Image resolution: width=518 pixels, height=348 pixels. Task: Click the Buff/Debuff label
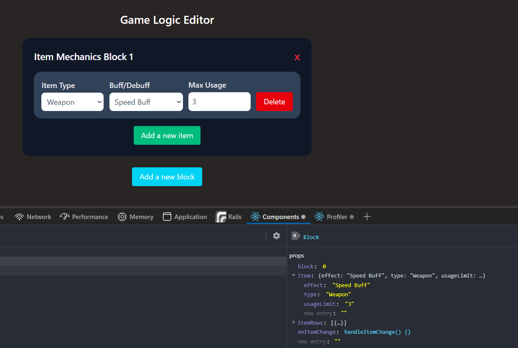click(129, 86)
